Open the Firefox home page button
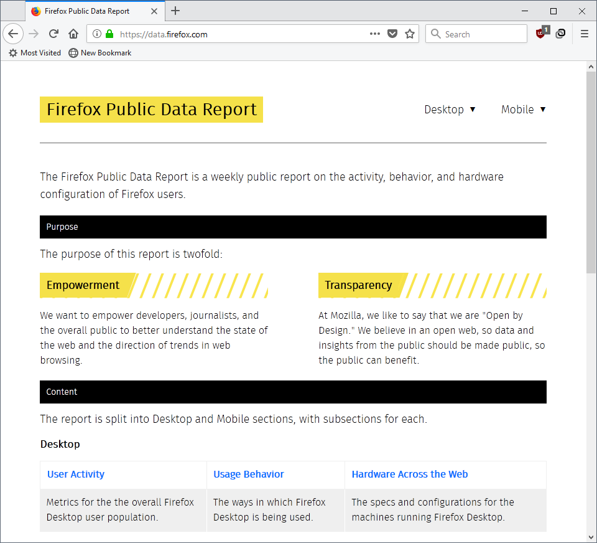The height and width of the screenshot is (543, 597). point(73,34)
